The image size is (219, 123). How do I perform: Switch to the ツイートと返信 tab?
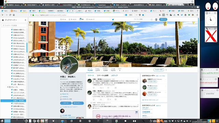103,76
